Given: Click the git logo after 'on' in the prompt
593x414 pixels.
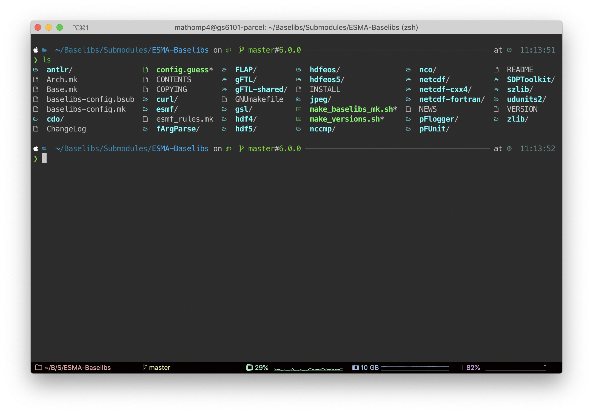Looking at the screenshot, I should [x=229, y=50].
